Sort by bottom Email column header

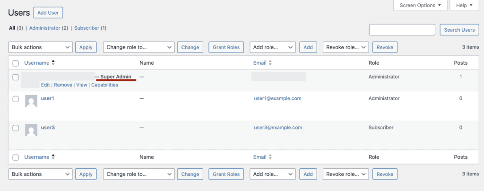coord(260,157)
